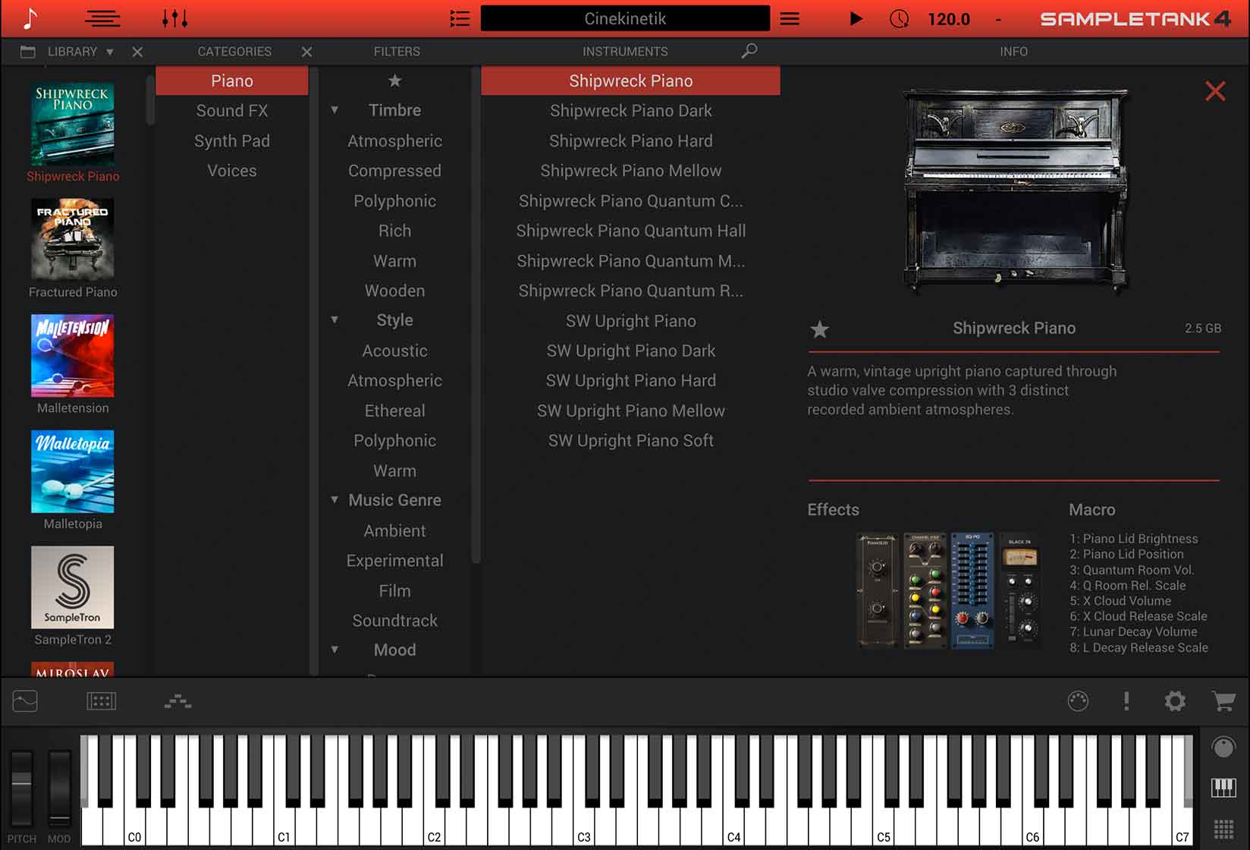Select the Piano category
1250x850 pixels.
tap(232, 80)
